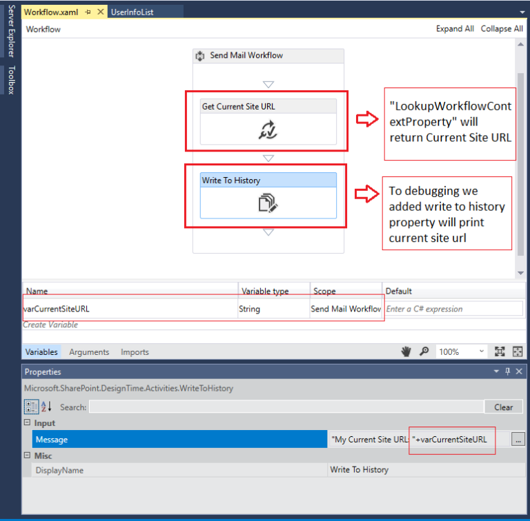Click the drop arrow below Write To History

point(268,232)
